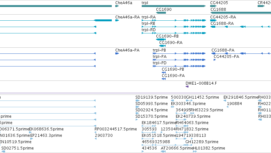
Task: Click the trpl-PB protein label
Action: (x=159, y=50)
